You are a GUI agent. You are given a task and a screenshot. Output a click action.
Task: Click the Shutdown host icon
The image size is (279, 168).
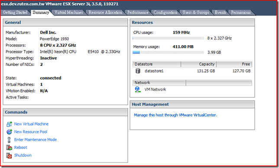pyautogui.click(x=9, y=155)
